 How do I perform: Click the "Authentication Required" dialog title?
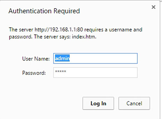[44, 11]
